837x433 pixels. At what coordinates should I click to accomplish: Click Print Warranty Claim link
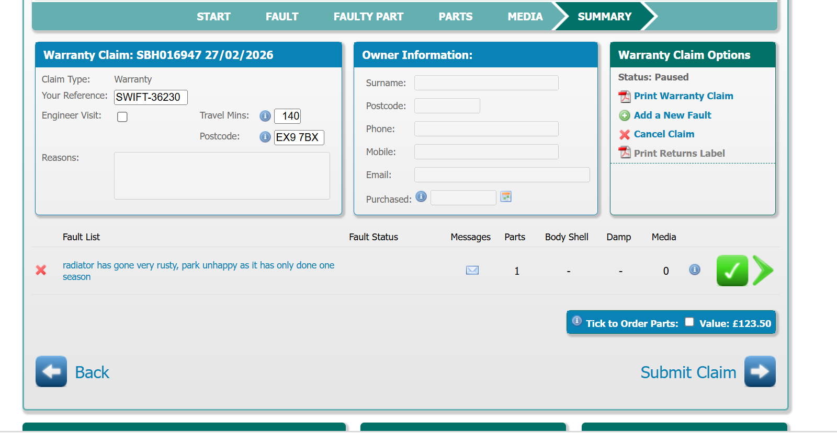[x=683, y=96]
